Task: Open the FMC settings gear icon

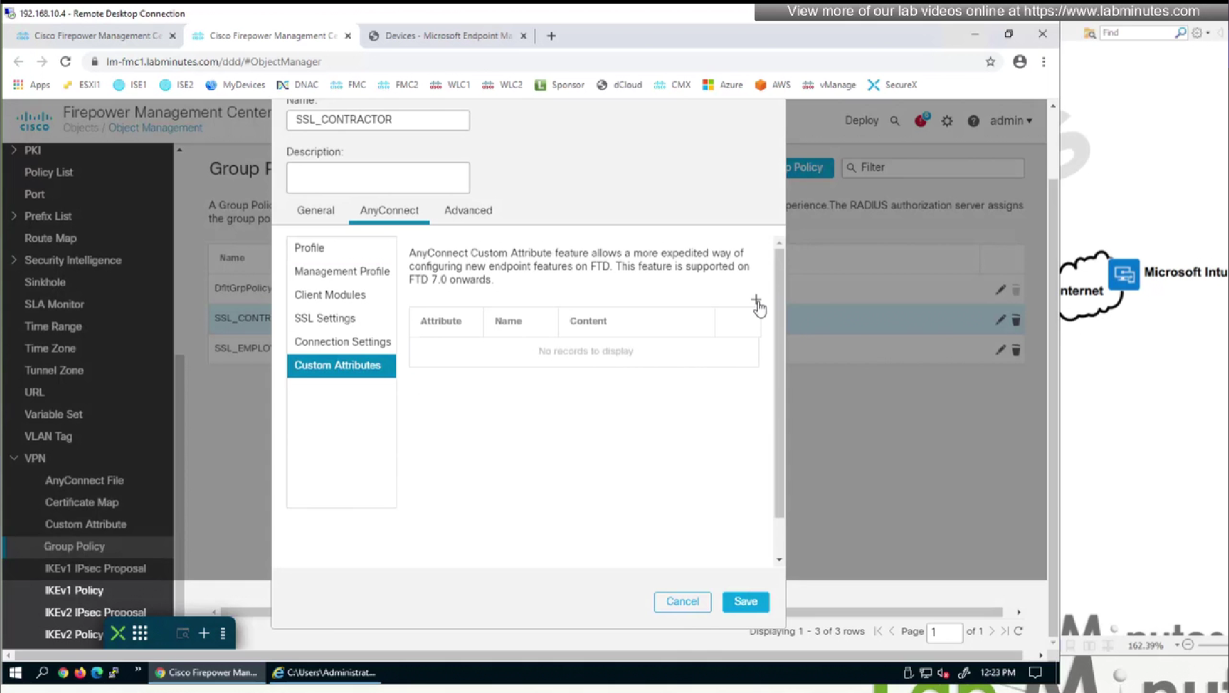Action: point(947,121)
